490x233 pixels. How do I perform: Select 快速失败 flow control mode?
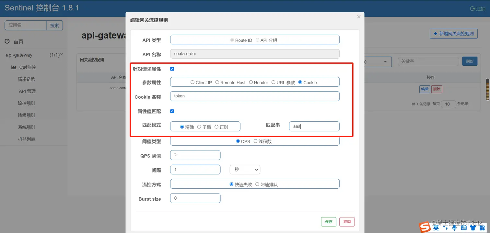click(231, 184)
